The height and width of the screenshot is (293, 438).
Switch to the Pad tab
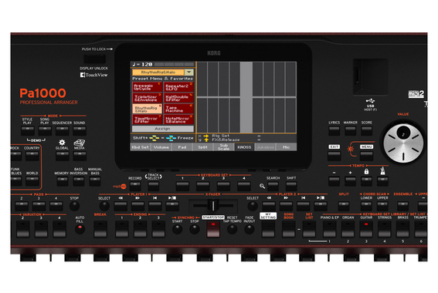(182, 147)
